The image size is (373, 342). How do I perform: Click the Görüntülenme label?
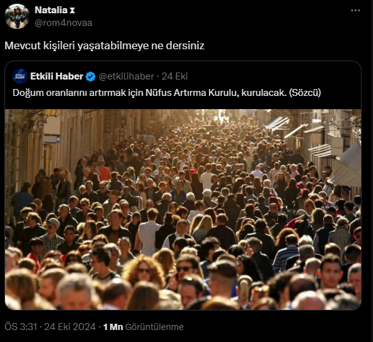click(155, 327)
